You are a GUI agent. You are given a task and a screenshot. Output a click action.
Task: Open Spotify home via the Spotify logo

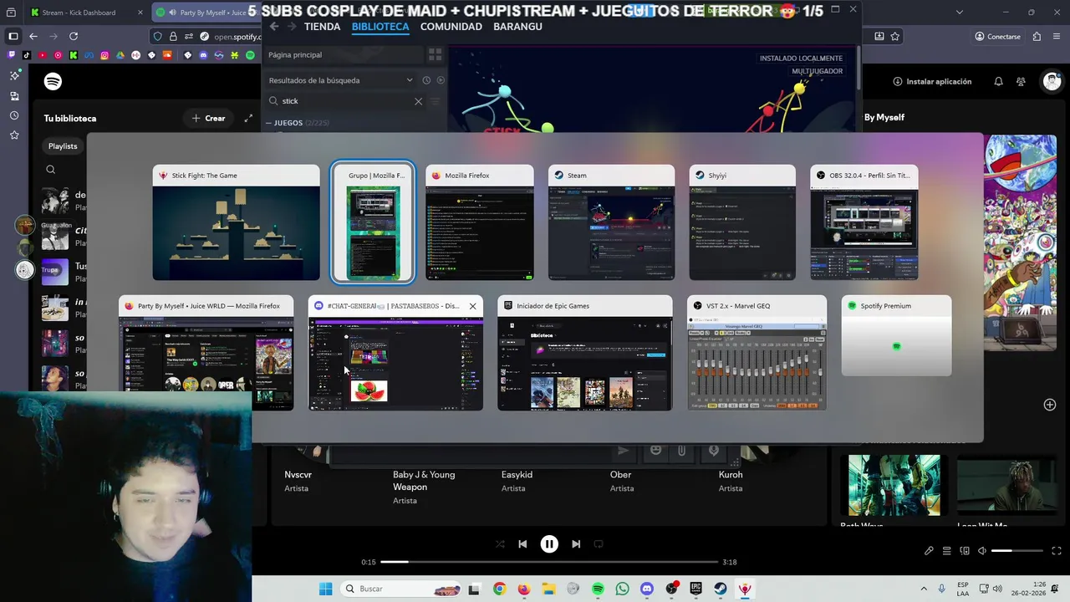coord(53,81)
